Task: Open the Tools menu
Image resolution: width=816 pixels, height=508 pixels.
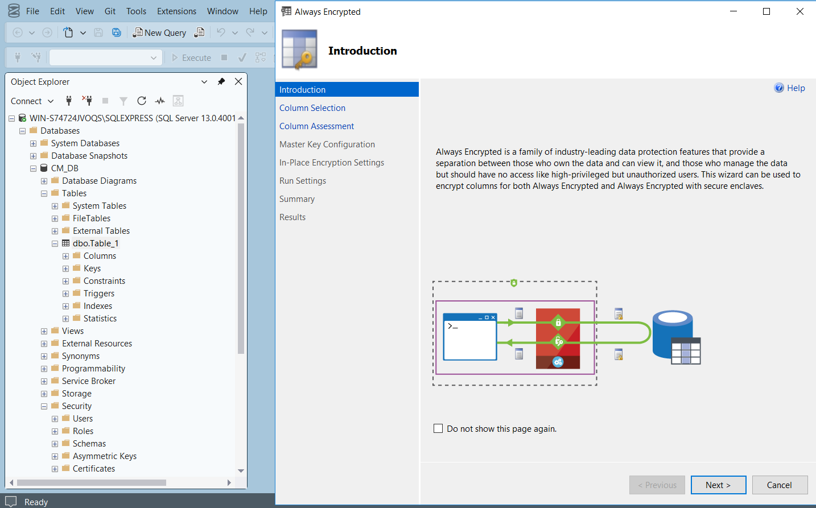Action: click(136, 11)
